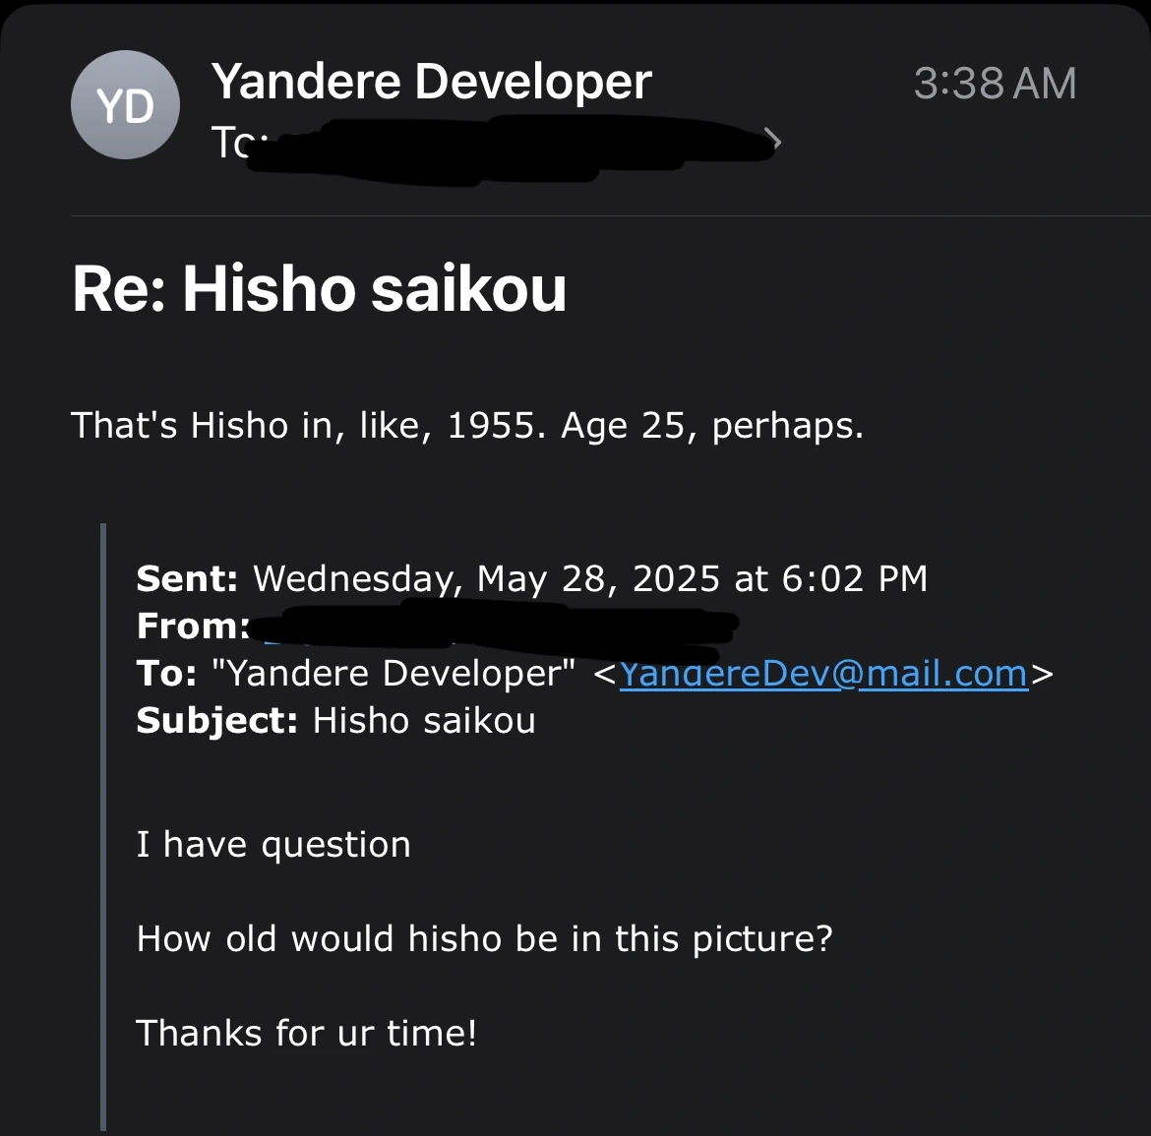Open the YandereDev@mail.com email link
Screen dimensions: 1151x1136
(x=823, y=674)
